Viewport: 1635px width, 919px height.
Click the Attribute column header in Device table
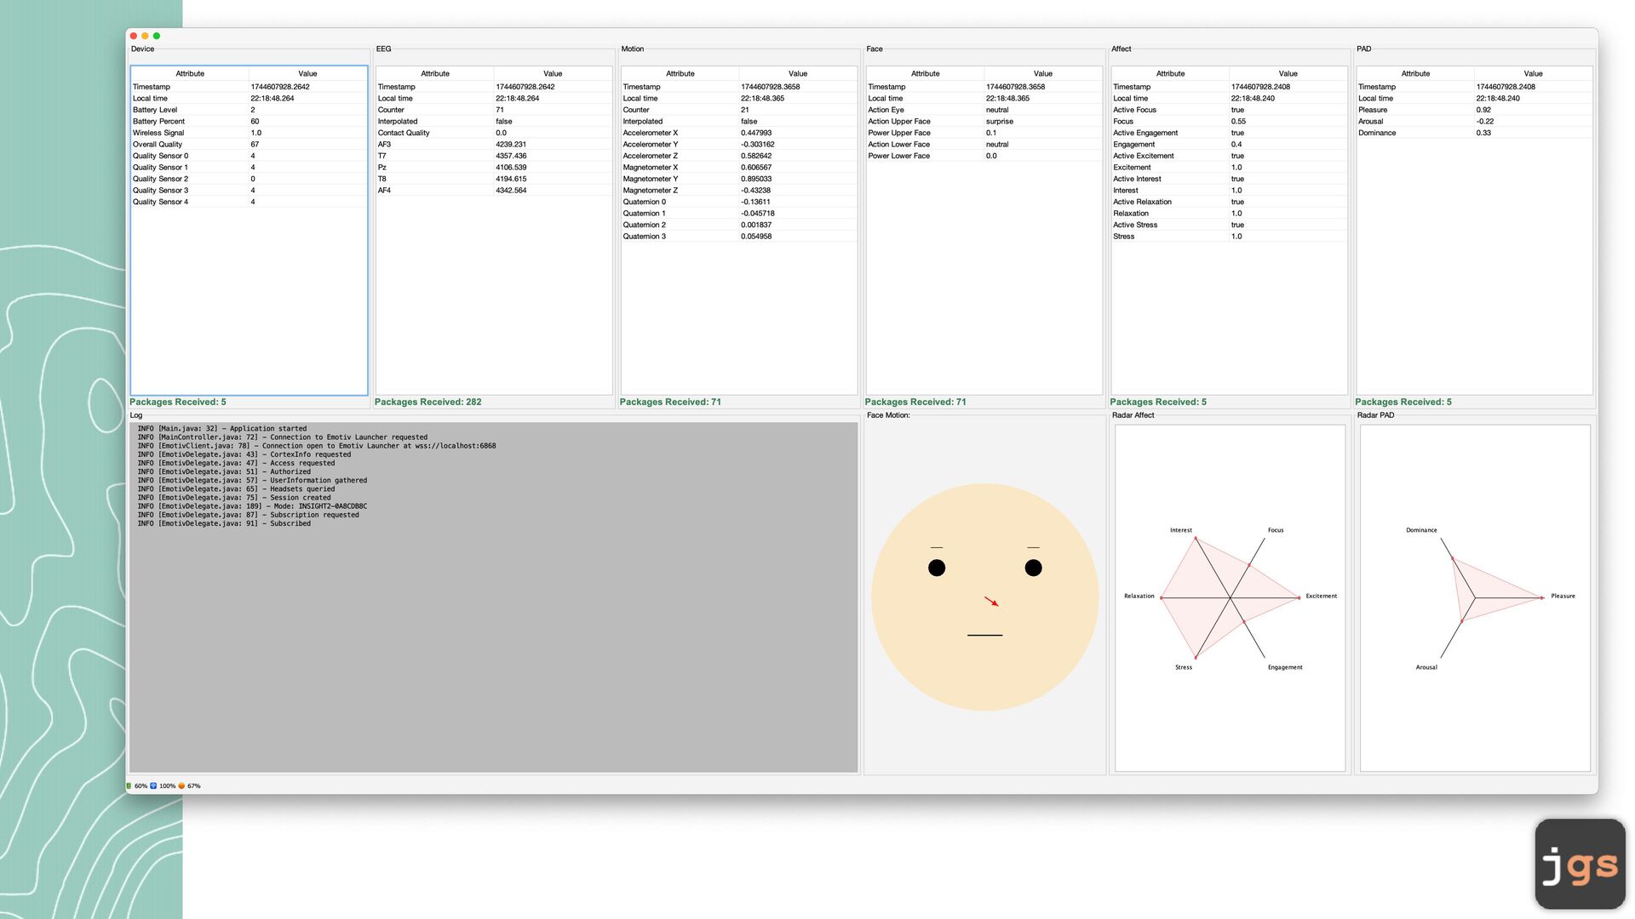[190, 73]
